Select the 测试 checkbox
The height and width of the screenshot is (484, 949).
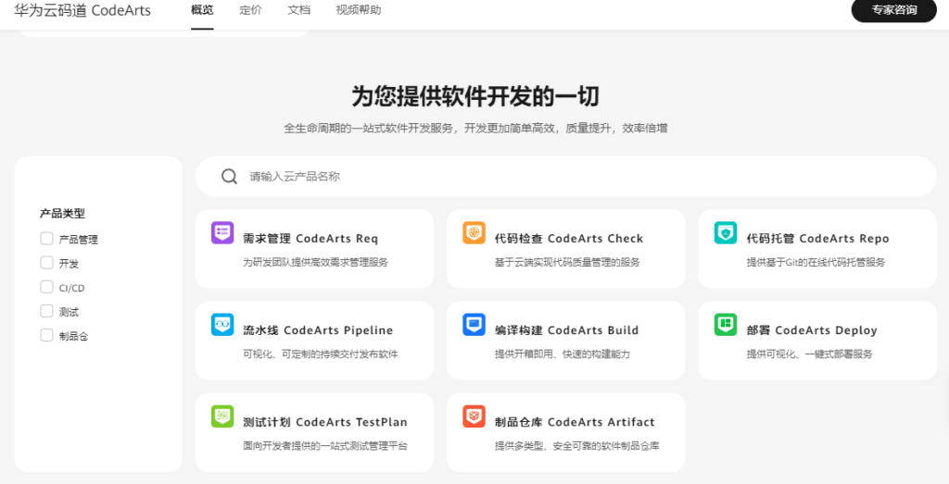click(x=46, y=311)
